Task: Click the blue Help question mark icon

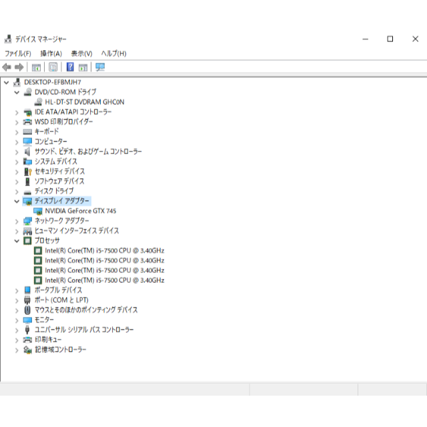Action: click(x=70, y=67)
